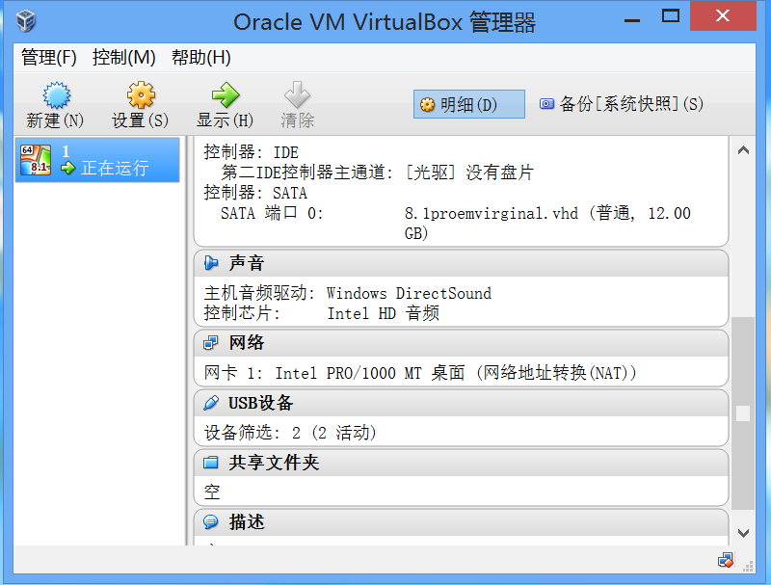Click the 声音 audio speaker icon
771x585 pixels.
[x=211, y=263]
